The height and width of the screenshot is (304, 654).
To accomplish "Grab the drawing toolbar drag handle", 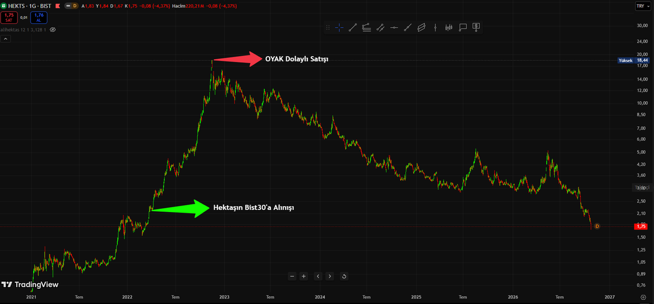I will coord(328,27).
